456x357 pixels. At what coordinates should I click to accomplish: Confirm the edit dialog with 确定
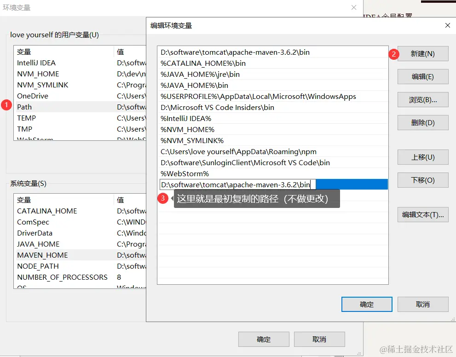click(x=366, y=304)
